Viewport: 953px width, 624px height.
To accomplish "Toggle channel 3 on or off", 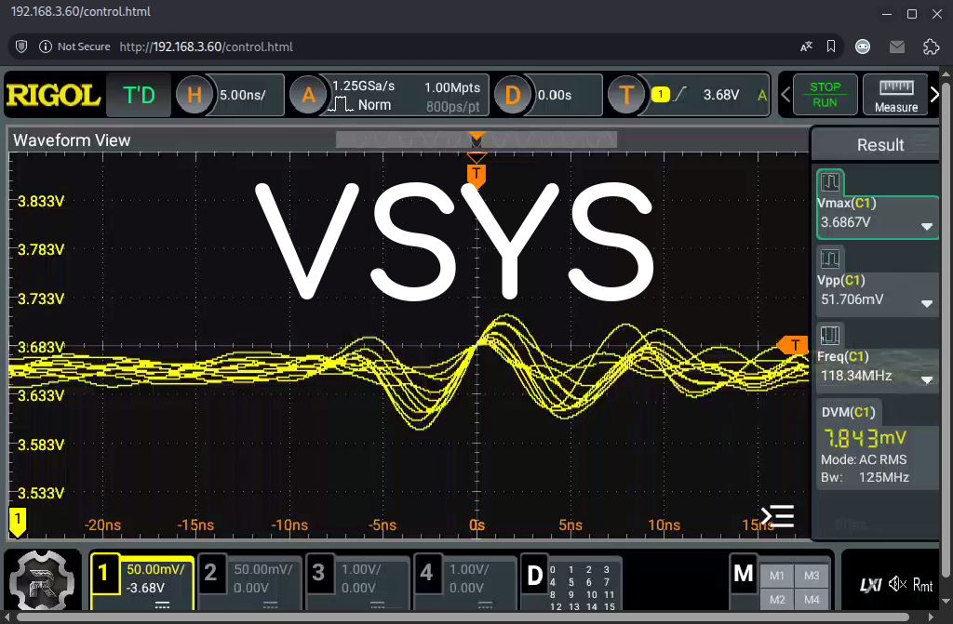I will click(x=318, y=573).
